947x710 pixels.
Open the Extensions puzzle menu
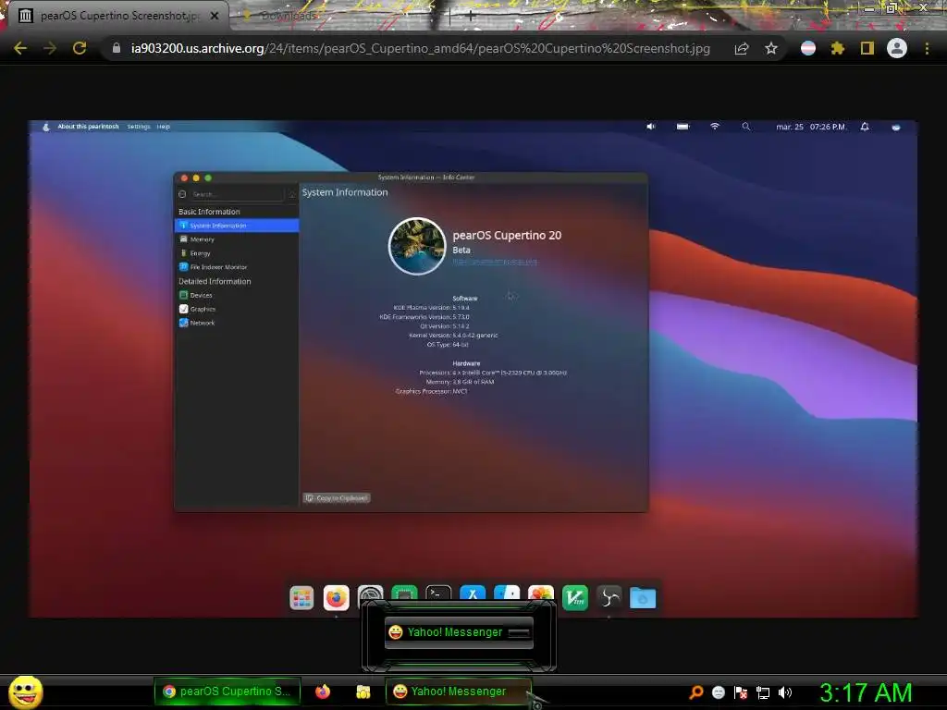[x=838, y=48]
